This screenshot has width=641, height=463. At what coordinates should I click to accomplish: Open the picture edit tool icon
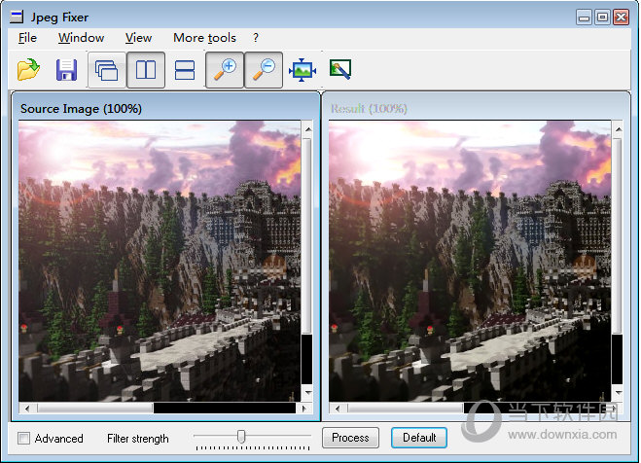point(340,69)
